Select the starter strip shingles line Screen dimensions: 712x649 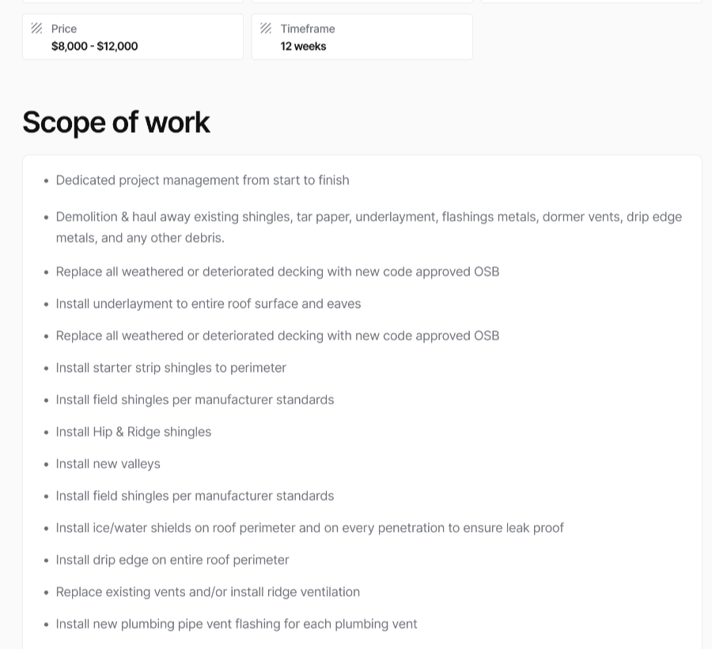pyautogui.click(x=171, y=367)
